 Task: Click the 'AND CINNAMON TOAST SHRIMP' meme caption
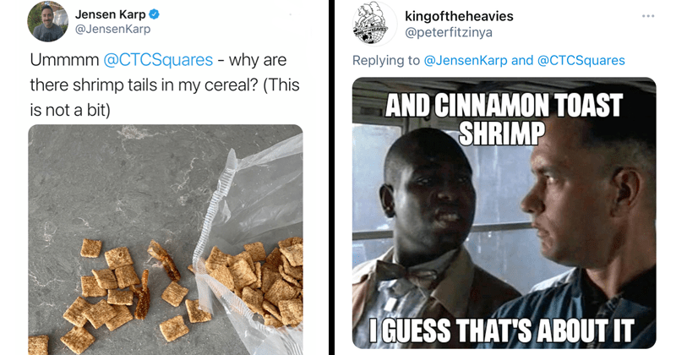(504, 119)
